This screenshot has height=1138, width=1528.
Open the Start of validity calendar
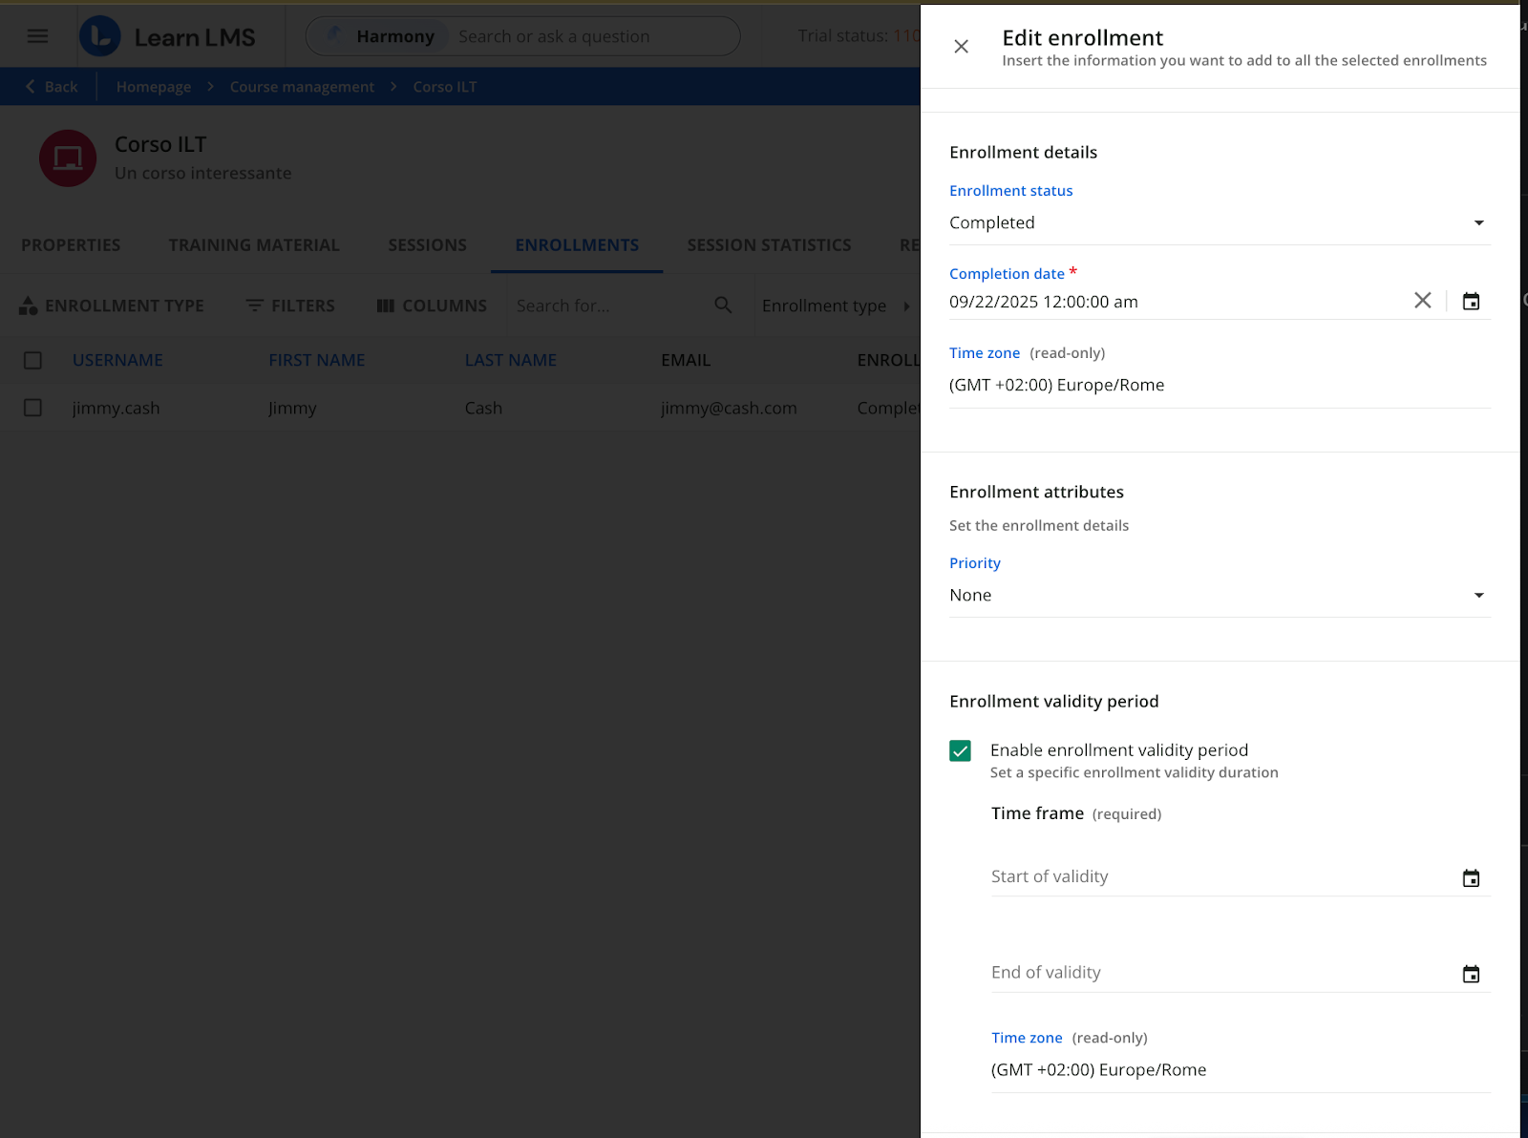[x=1471, y=878]
